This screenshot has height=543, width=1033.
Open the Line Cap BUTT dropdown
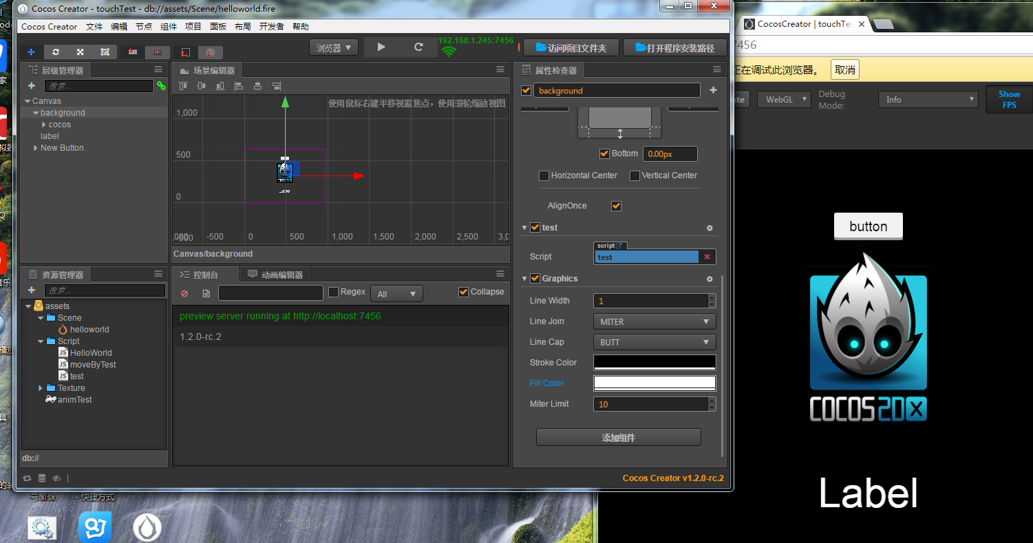654,342
